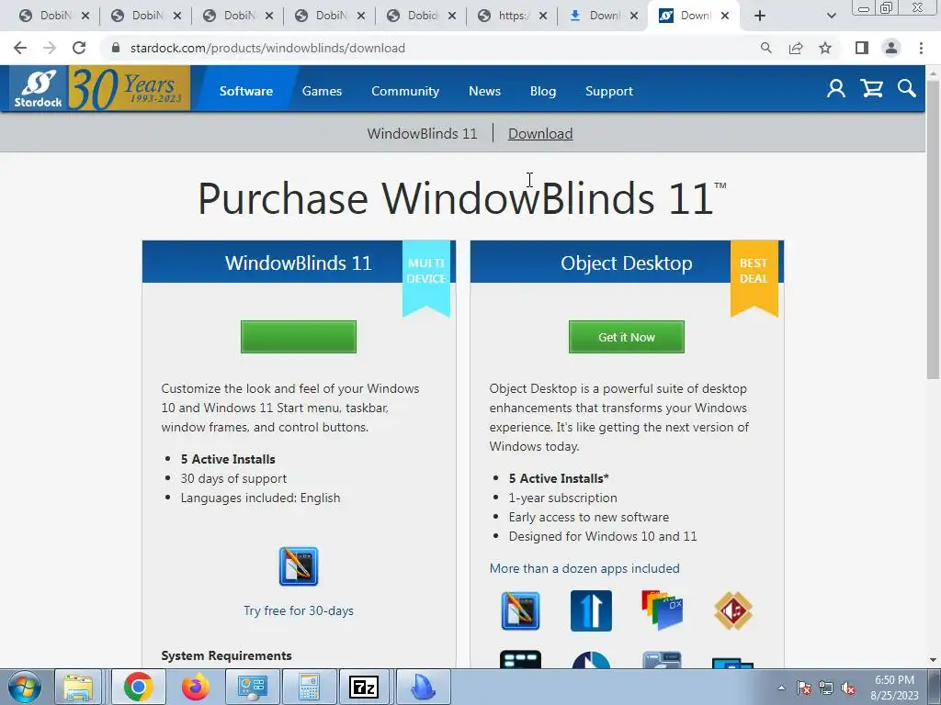The image size is (941, 705).
Task: Click the browser back arrow
Action: tap(20, 48)
